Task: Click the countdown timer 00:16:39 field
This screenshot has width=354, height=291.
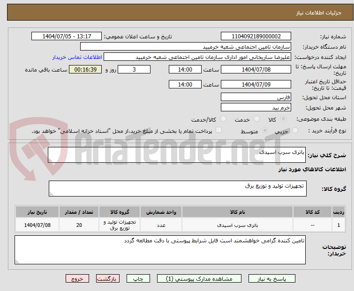Action: [85, 69]
